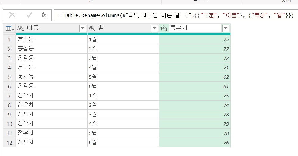
Task: Click weight value 72 in row 3
Action: pos(195,58)
